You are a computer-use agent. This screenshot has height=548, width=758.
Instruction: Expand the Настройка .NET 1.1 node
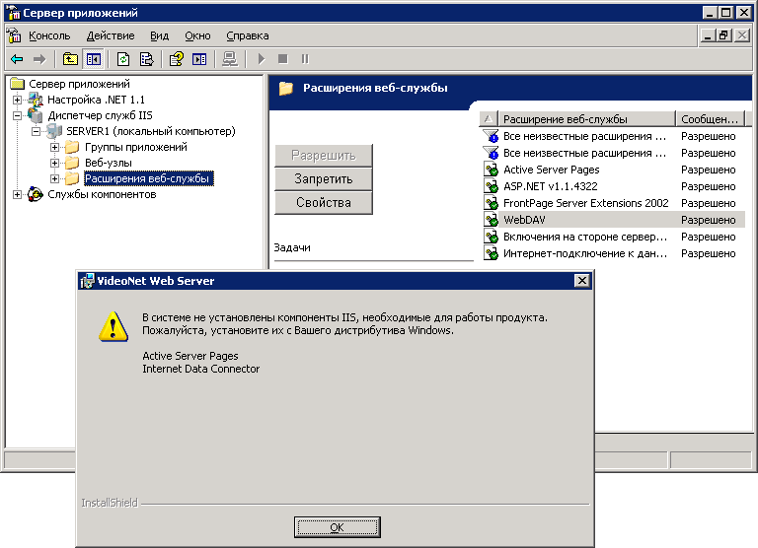17,100
